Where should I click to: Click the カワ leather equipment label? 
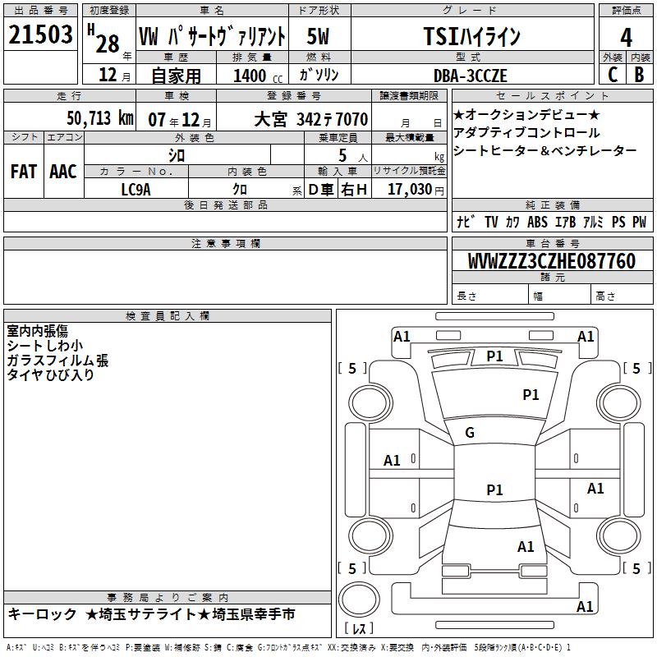(512, 222)
